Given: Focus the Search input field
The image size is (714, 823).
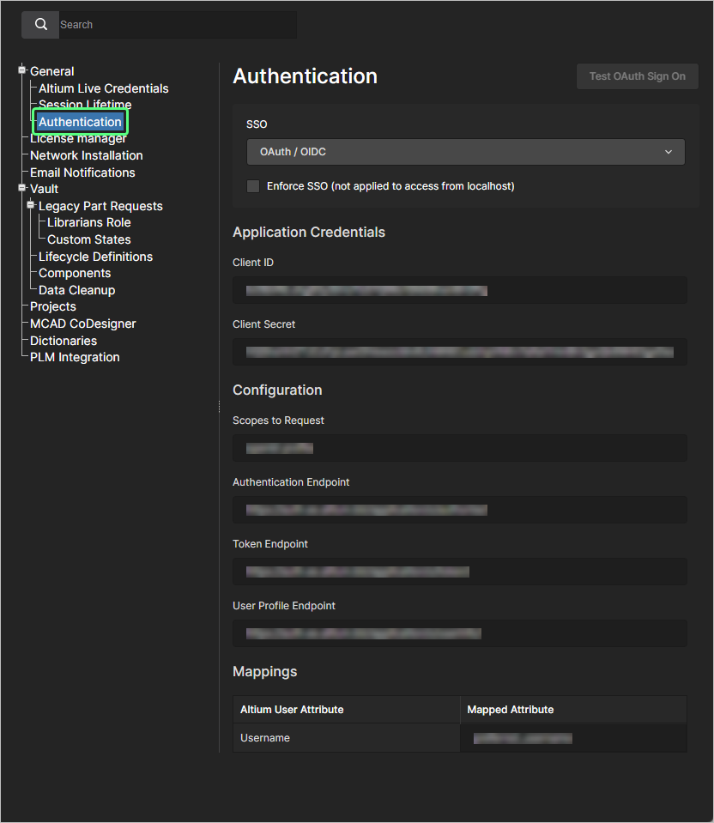Looking at the screenshot, I should point(178,25).
